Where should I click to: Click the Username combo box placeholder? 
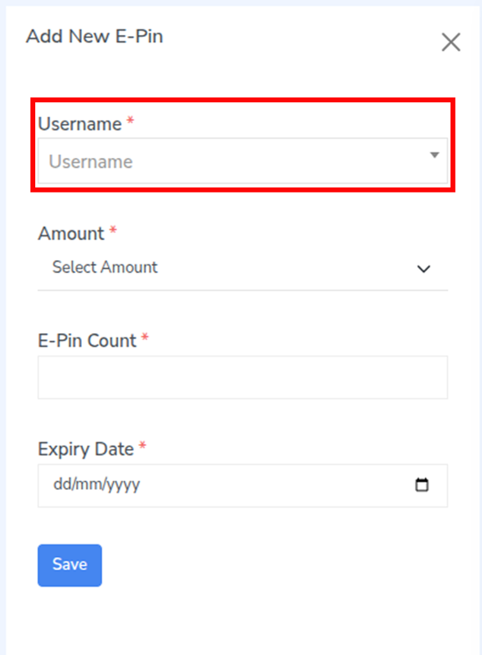pos(91,162)
